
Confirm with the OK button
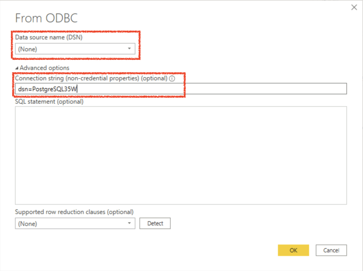tap(294, 250)
